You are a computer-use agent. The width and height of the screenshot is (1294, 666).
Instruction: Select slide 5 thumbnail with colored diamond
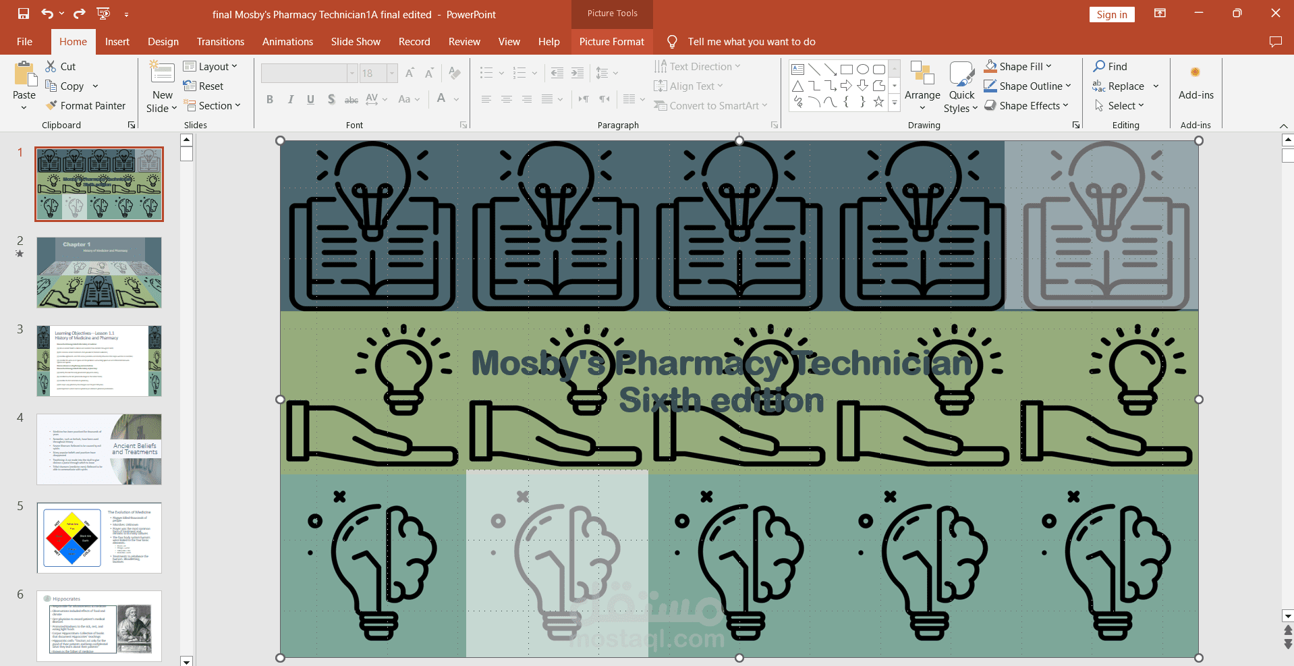(x=99, y=538)
